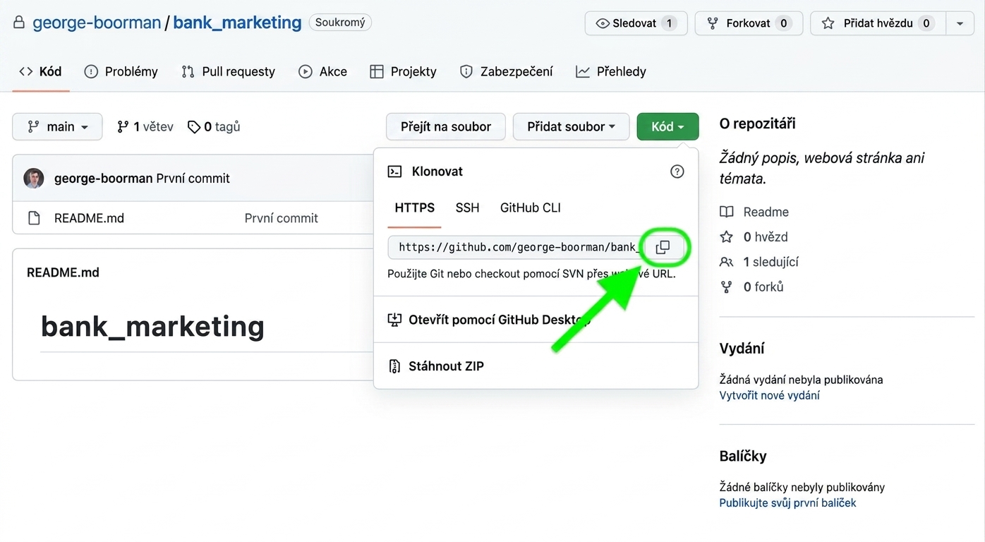
Task: Switch the clone method to SSH
Action: click(467, 207)
